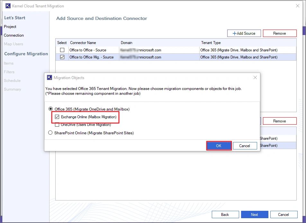The width and height of the screenshot is (306, 223).
Task: Uncheck Exchange Online (Mailbox Migration)
Action: pyautogui.click(x=57, y=117)
